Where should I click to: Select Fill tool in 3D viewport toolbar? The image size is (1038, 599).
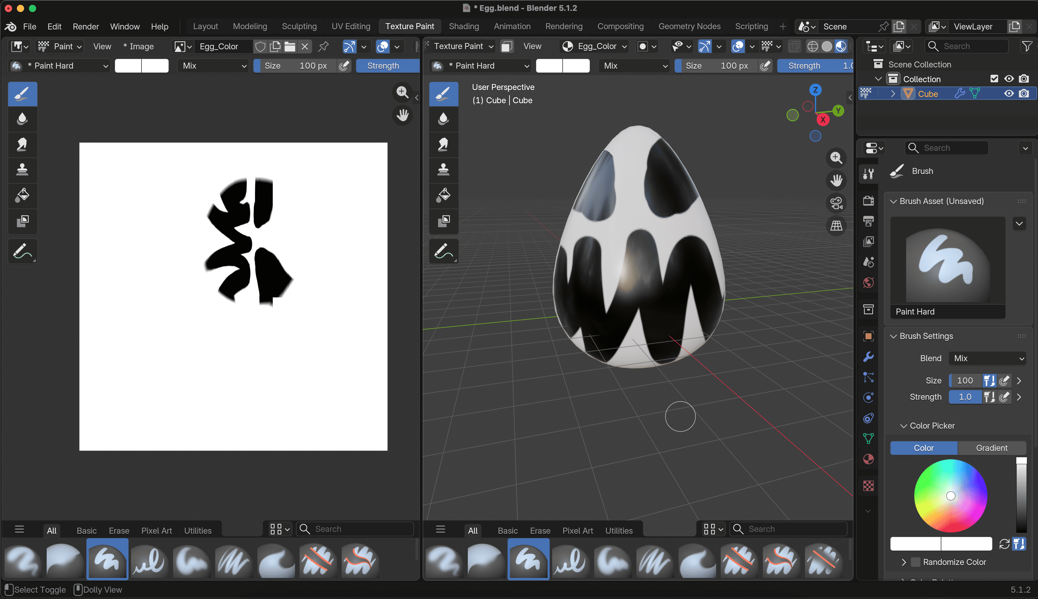(x=443, y=195)
